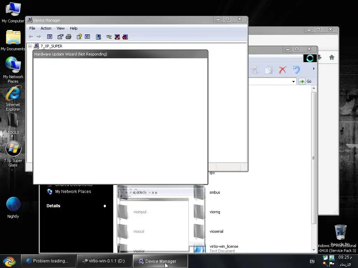
Task: Click the EN language indicator in tray
Action: click(312, 261)
